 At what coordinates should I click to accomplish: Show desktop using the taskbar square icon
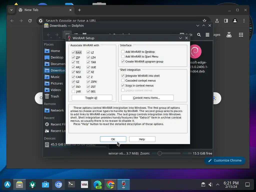(247, 184)
